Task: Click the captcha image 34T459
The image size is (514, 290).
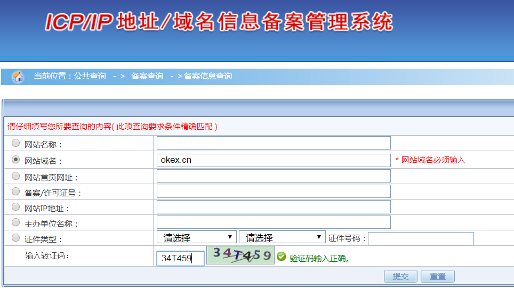Action: click(240, 255)
